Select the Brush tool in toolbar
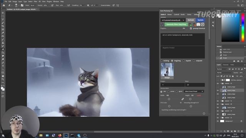 3,39
